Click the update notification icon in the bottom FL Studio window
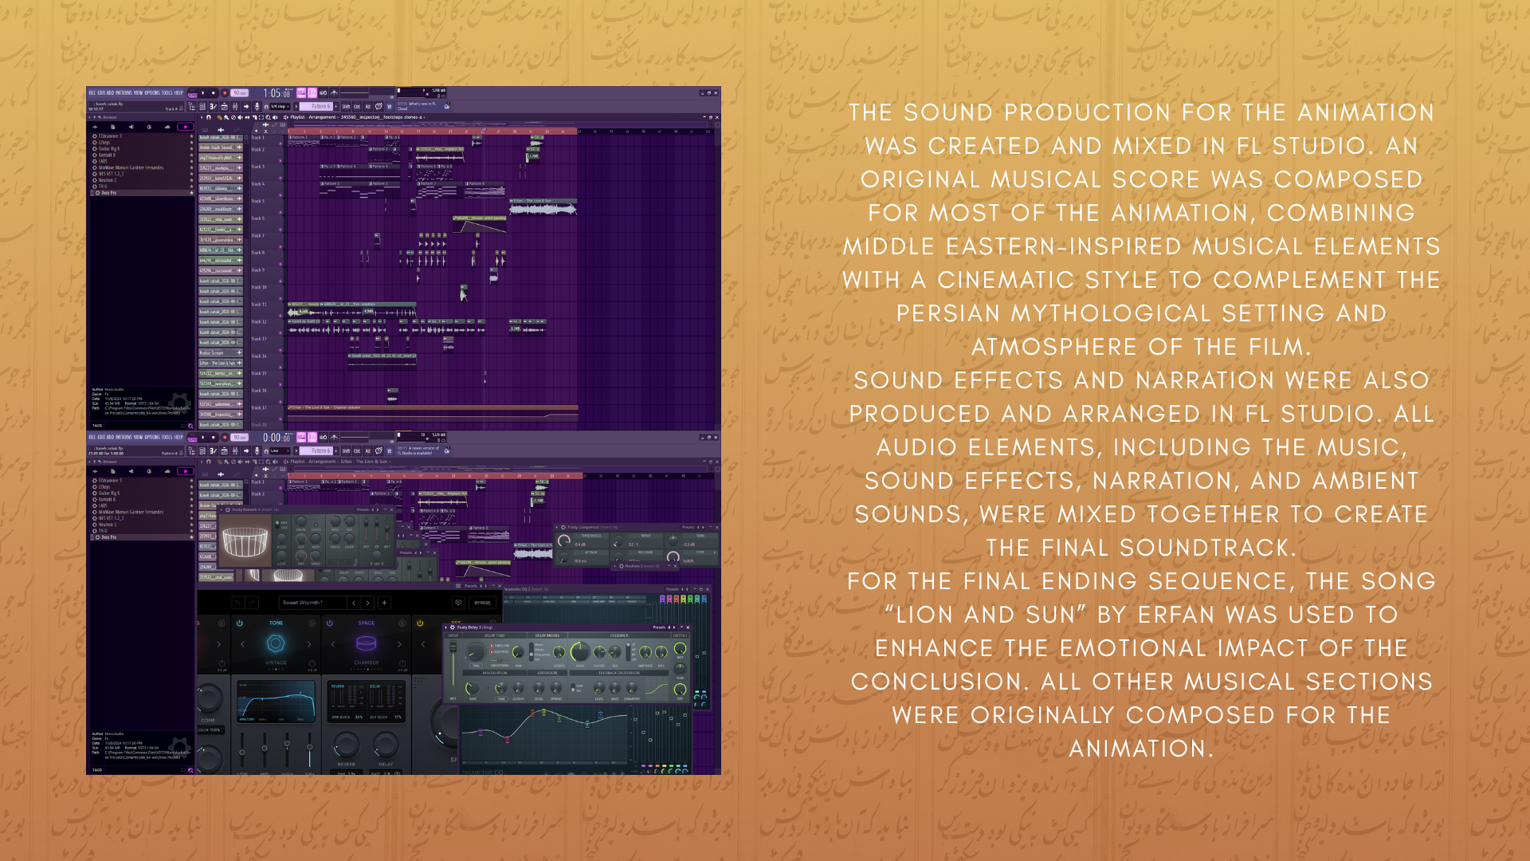Image resolution: width=1530 pixels, height=861 pixels. coord(447,450)
